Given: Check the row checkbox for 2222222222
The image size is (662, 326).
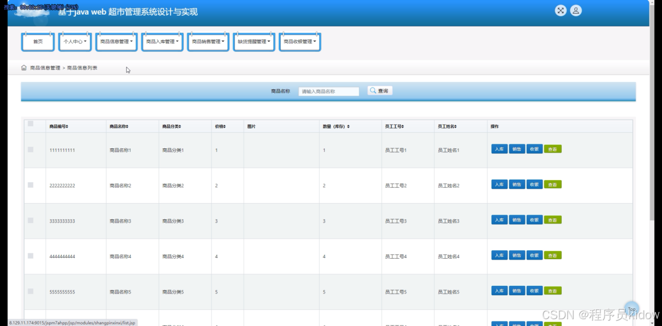Looking at the screenshot, I should [x=30, y=185].
